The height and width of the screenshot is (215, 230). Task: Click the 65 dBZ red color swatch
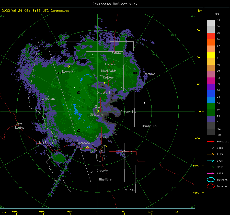(211, 36)
